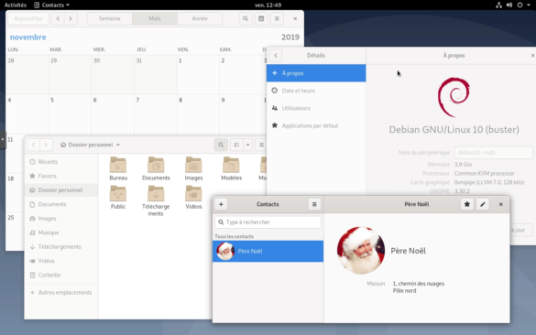The width and height of the screenshot is (536, 335).
Task: Select the Documents folder icon
Action: [x=156, y=165]
